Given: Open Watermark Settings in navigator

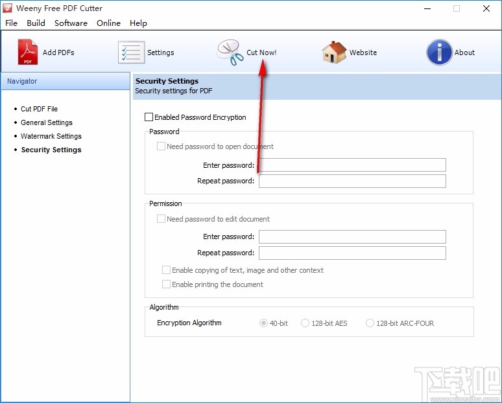Looking at the screenshot, I should coord(51,136).
